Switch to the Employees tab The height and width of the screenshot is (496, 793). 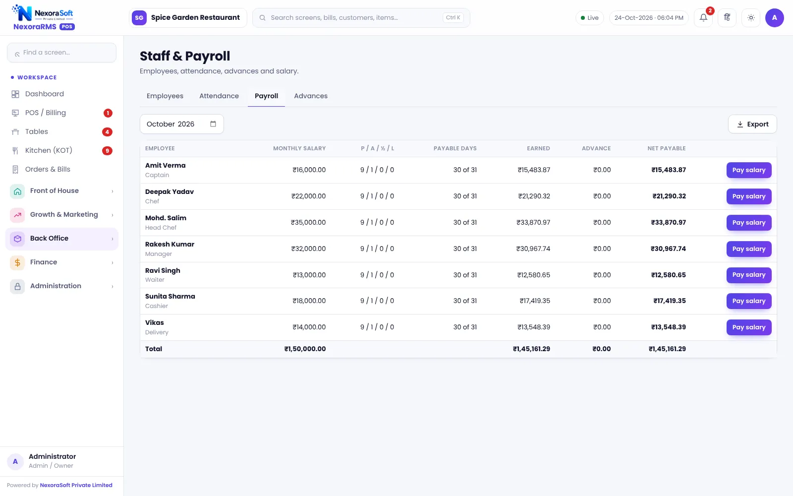tap(165, 96)
